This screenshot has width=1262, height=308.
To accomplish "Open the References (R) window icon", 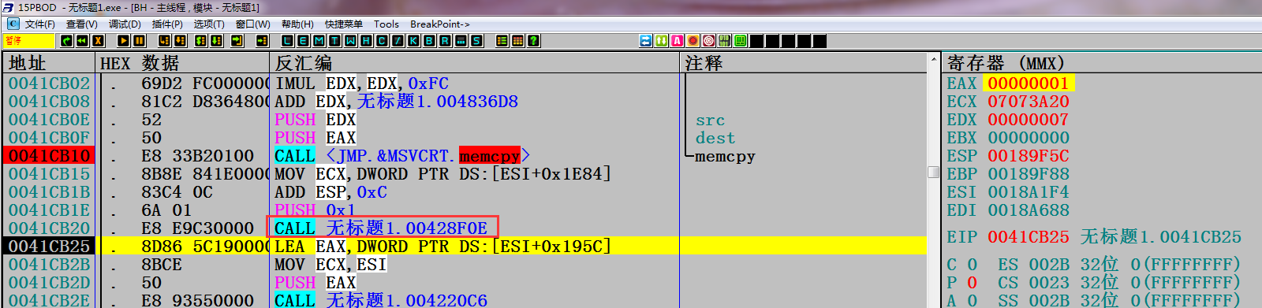I will [445, 40].
